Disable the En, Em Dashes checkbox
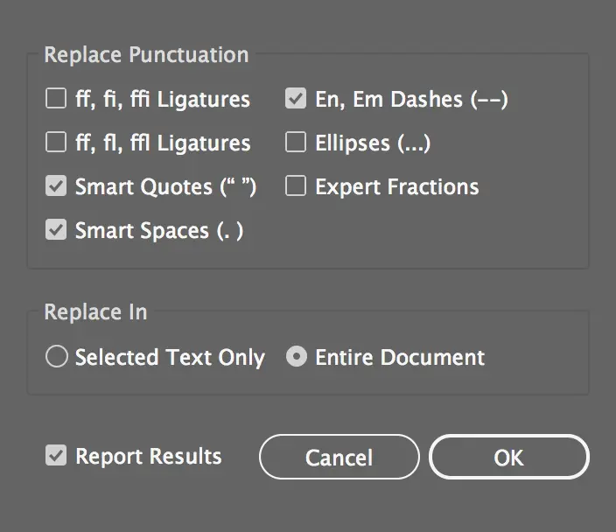Viewport: 616px width, 532px height. point(296,98)
